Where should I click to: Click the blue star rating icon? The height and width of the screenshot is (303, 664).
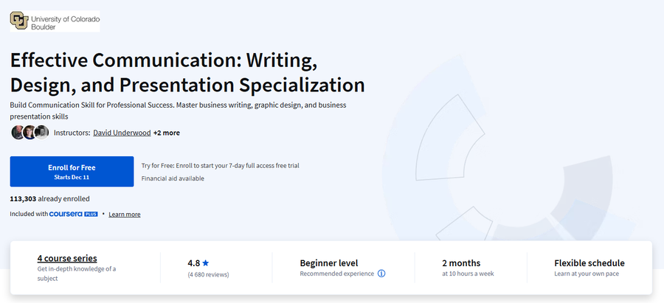coord(206,262)
